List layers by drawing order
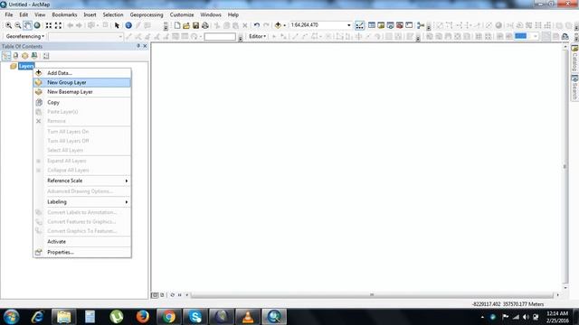 click(6, 56)
